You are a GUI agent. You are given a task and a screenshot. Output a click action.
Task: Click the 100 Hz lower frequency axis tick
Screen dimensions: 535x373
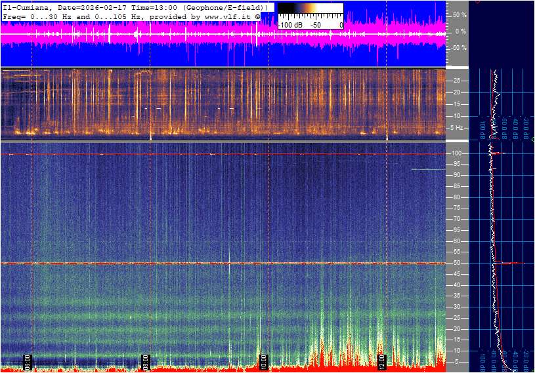point(458,153)
